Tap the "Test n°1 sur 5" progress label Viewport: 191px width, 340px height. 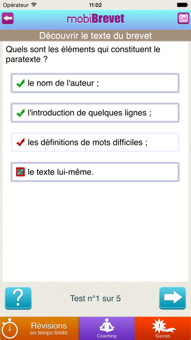(95, 298)
